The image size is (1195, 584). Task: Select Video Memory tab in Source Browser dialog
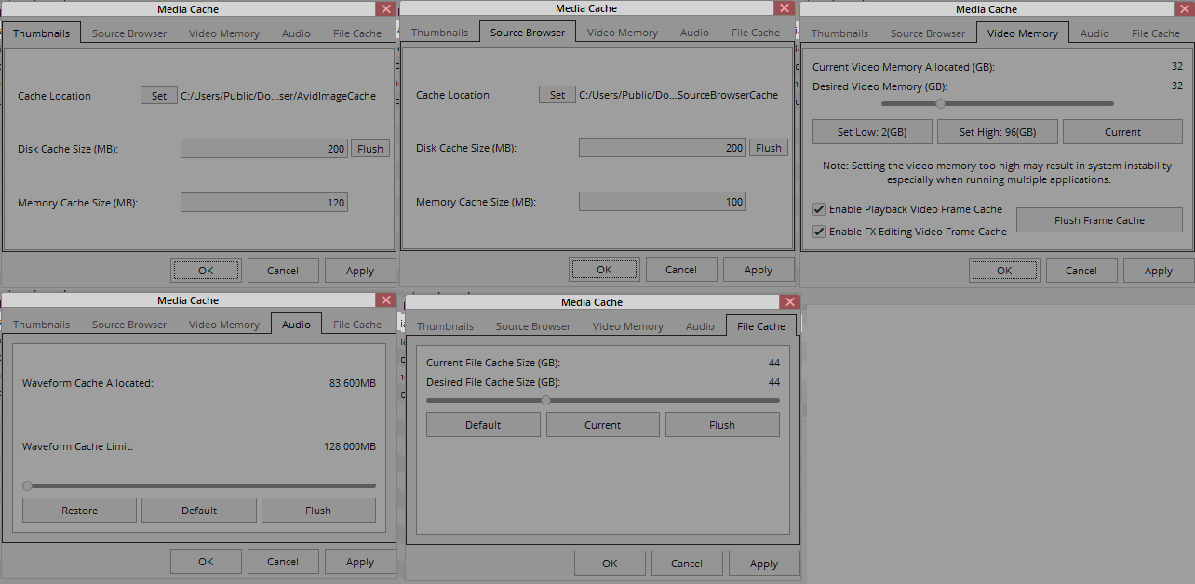(x=623, y=33)
